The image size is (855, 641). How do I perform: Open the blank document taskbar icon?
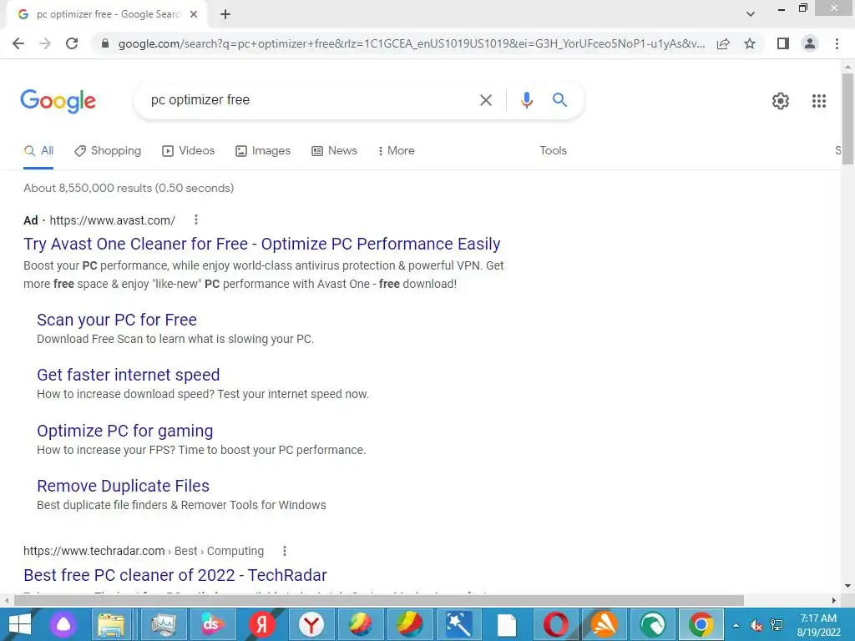point(507,624)
